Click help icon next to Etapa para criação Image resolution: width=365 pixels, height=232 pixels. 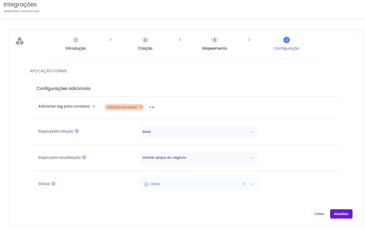(77, 131)
